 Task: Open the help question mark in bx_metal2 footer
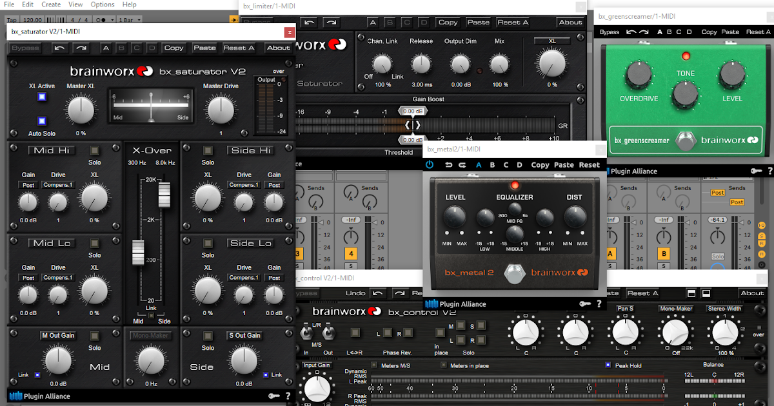pos(599,304)
